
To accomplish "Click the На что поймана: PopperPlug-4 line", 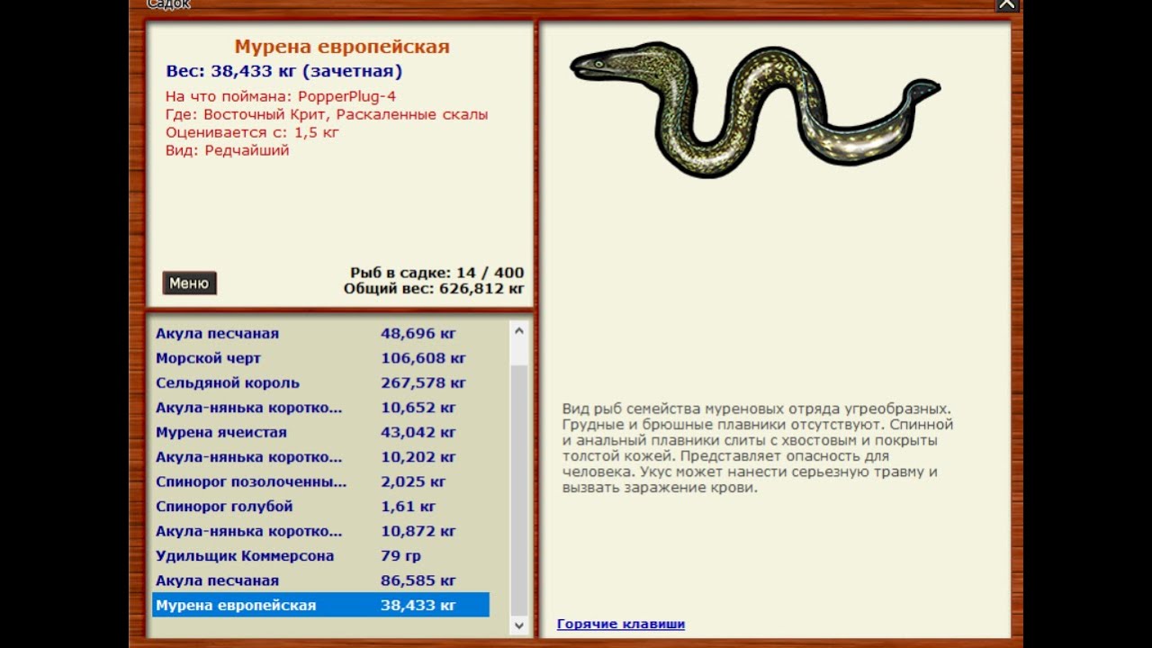I will click(281, 96).
